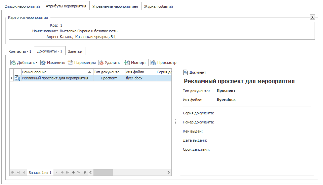Open the Контакты - 1 tab
This screenshot has width=323, height=185.
point(20,51)
